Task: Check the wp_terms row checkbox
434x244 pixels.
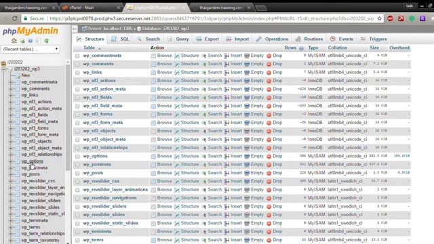Action: click(x=77, y=240)
